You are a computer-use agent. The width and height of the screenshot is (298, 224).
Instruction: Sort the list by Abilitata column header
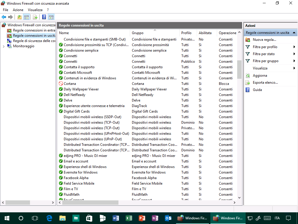click(207, 33)
